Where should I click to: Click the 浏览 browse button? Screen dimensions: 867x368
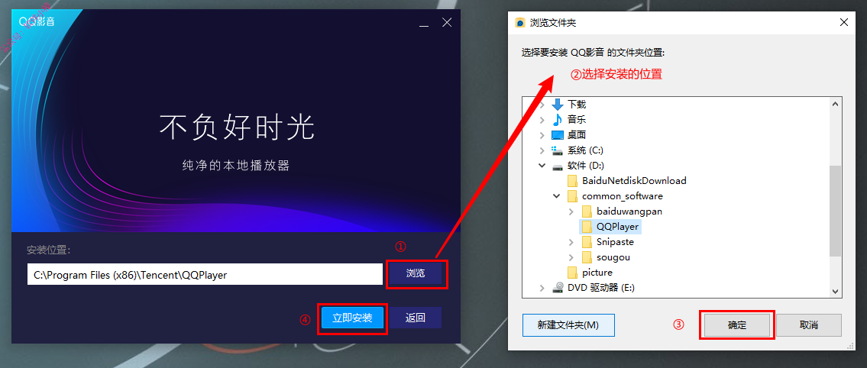coord(416,273)
